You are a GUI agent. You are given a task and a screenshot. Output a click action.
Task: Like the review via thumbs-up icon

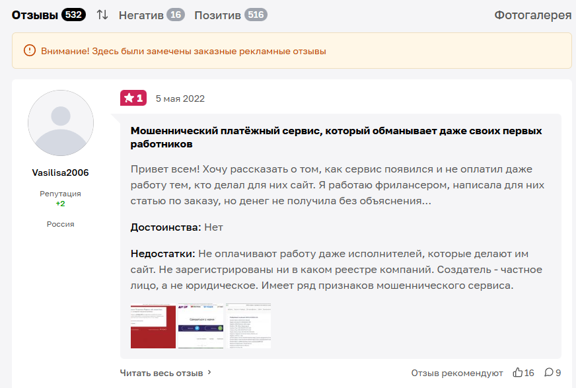pos(519,373)
